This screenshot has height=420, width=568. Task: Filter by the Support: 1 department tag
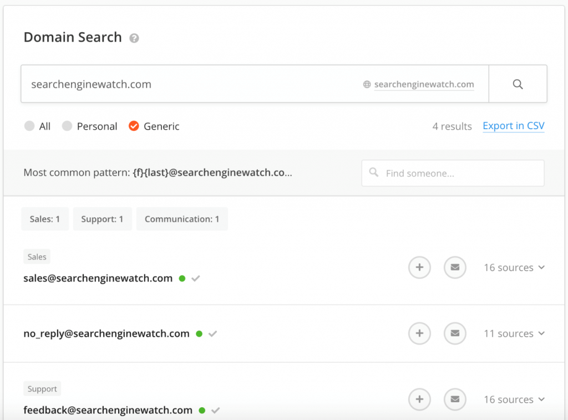[103, 219]
